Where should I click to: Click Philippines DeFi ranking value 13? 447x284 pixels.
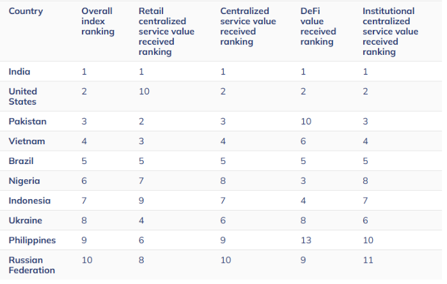[x=306, y=240]
